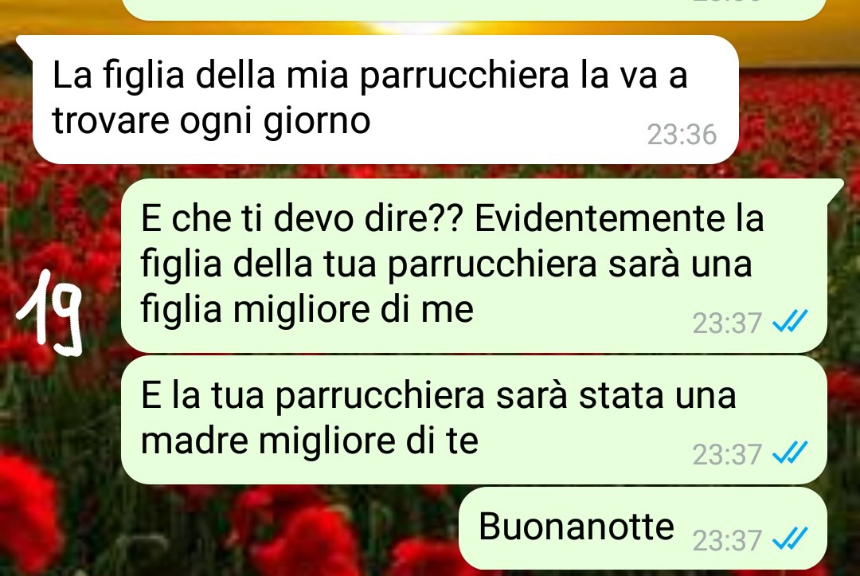Tap the poppy field chat wallpaper background
This screenshot has width=860, height=576.
61,466
